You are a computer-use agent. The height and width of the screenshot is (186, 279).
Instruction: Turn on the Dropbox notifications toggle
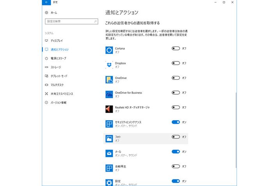(x=176, y=63)
